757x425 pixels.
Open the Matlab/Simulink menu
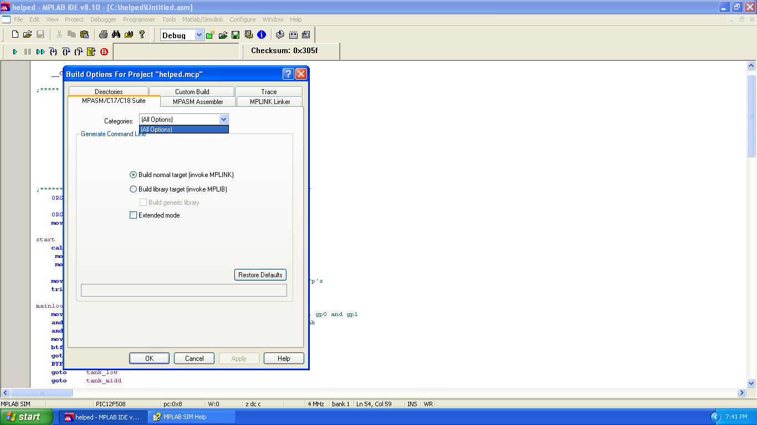coord(203,19)
